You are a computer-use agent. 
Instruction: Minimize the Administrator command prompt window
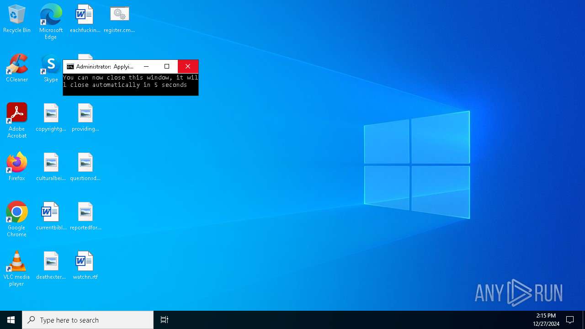point(146,67)
